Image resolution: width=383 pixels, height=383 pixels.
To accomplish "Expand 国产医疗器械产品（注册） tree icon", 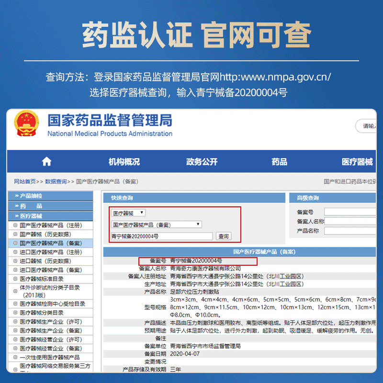I will tap(15, 225).
